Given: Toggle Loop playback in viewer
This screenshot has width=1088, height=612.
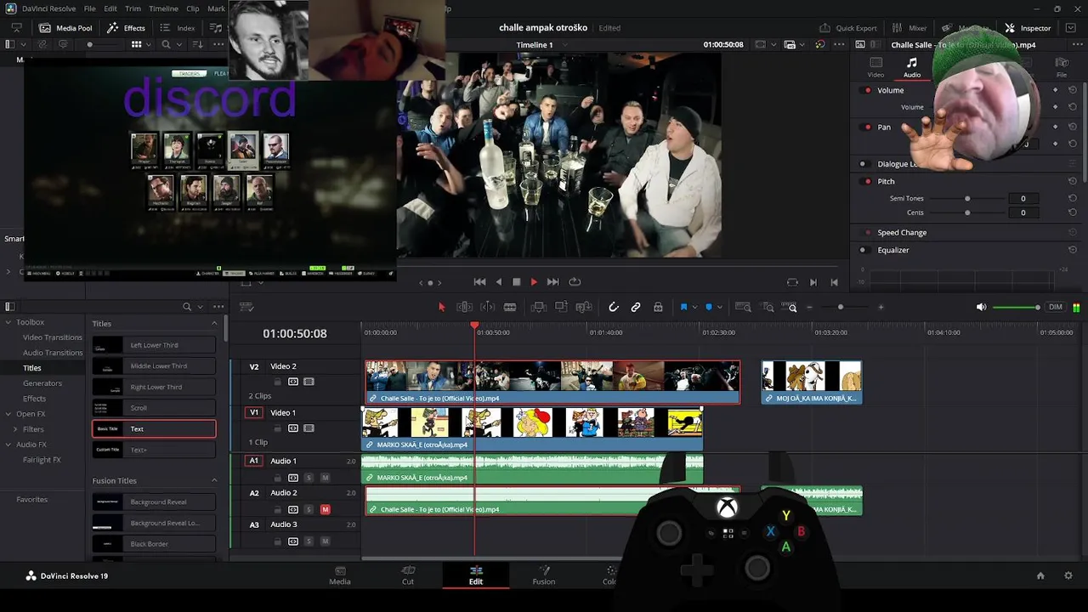Looking at the screenshot, I should 575,282.
